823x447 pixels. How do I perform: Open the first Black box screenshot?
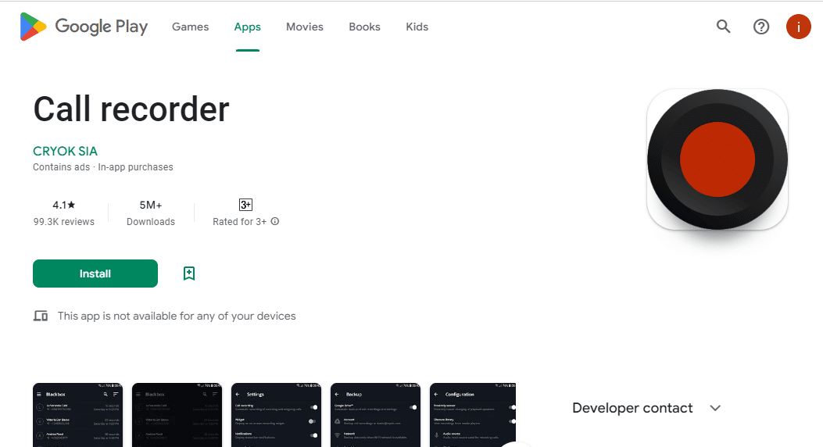click(x=77, y=414)
